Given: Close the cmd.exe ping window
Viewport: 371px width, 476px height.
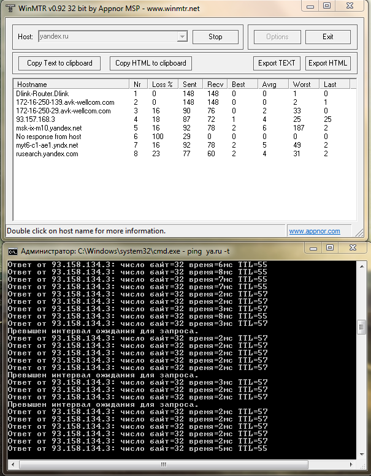Looking at the screenshot, I should [x=353, y=248].
